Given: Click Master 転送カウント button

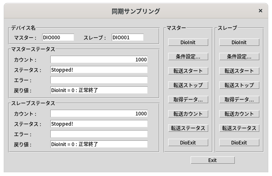Looking at the screenshot, I should pos(188,114).
